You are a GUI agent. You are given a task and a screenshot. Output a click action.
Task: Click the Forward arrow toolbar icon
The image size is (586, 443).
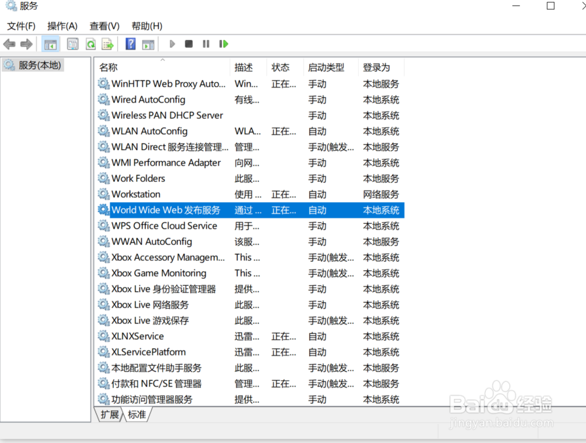[26, 44]
